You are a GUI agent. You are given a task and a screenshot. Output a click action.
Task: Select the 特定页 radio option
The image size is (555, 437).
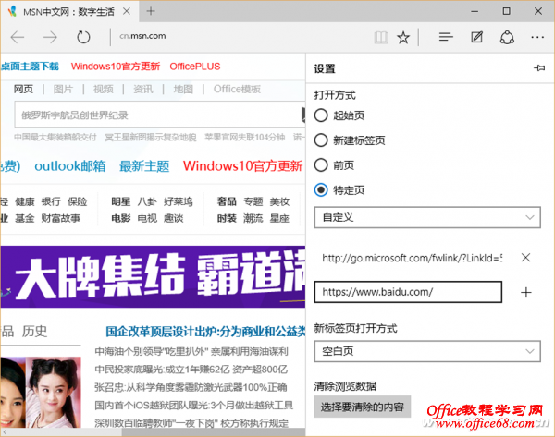pyautogui.click(x=321, y=190)
